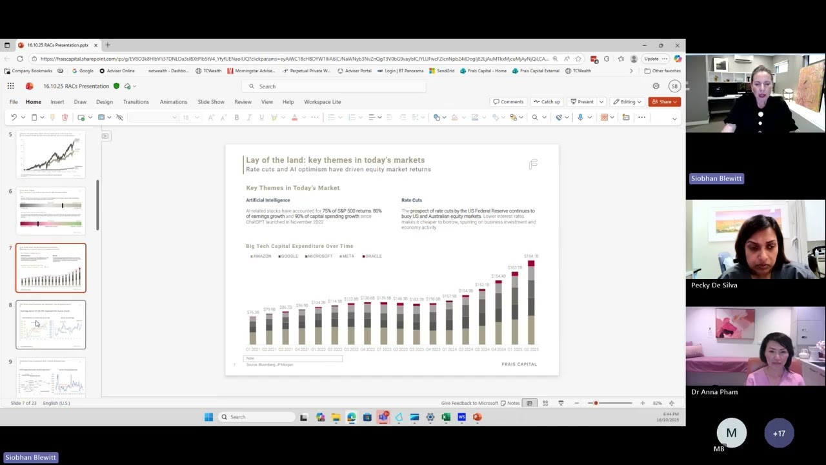Click the PowerPoint Search box
Viewport: 826px width, 465px height.
click(x=334, y=86)
